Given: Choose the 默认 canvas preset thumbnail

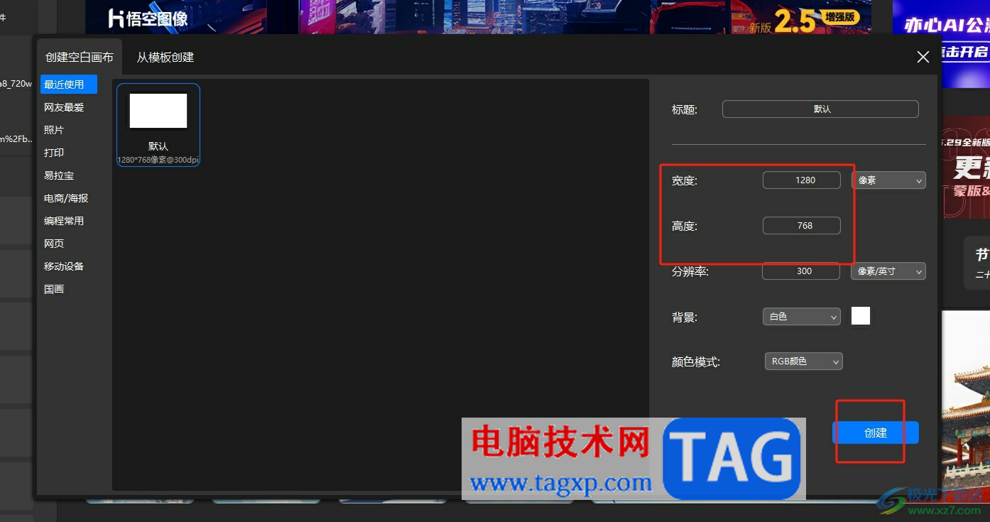Looking at the screenshot, I should [158, 125].
